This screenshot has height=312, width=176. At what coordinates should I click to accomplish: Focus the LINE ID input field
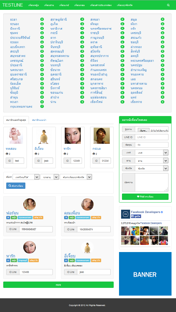click(x=152, y=137)
